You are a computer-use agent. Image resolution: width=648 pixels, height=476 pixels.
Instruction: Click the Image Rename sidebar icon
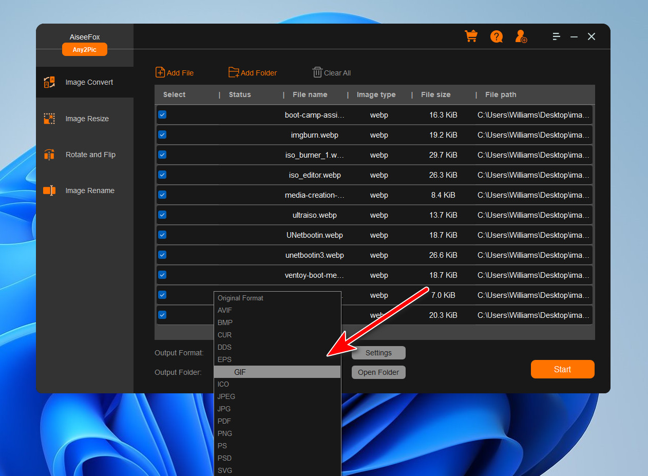[x=49, y=191]
